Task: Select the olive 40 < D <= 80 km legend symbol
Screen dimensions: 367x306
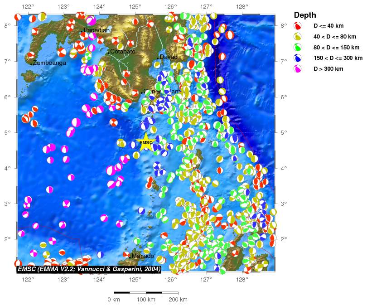Action: point(297,37)
